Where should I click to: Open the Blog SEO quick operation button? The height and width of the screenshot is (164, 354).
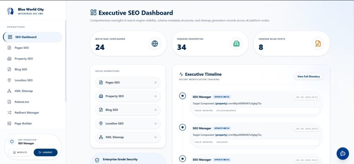(128, 110)
